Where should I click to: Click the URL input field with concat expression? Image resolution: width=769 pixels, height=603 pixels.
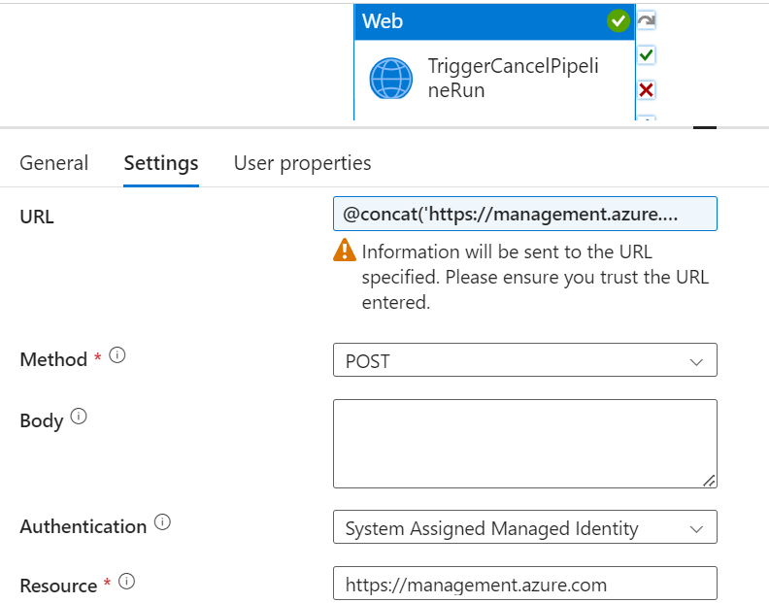coord(524,214)
